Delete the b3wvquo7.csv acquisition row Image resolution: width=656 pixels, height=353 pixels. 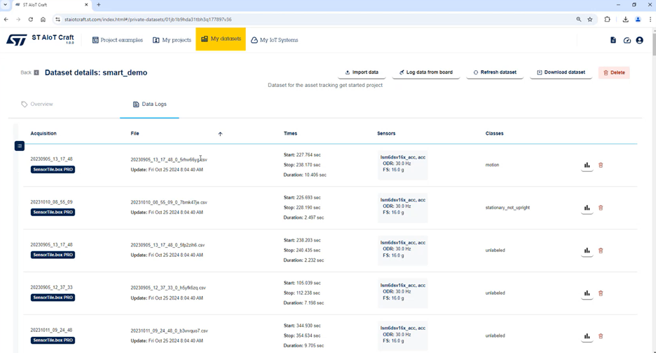(601, 336)
